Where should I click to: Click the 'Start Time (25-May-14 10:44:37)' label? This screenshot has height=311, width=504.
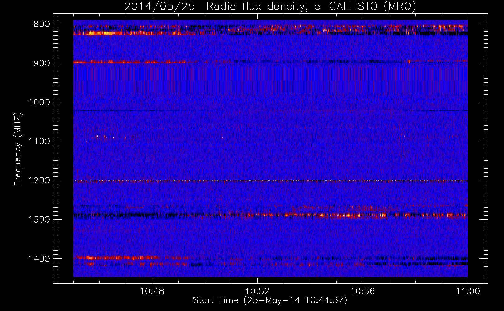(x=270, y=300)
